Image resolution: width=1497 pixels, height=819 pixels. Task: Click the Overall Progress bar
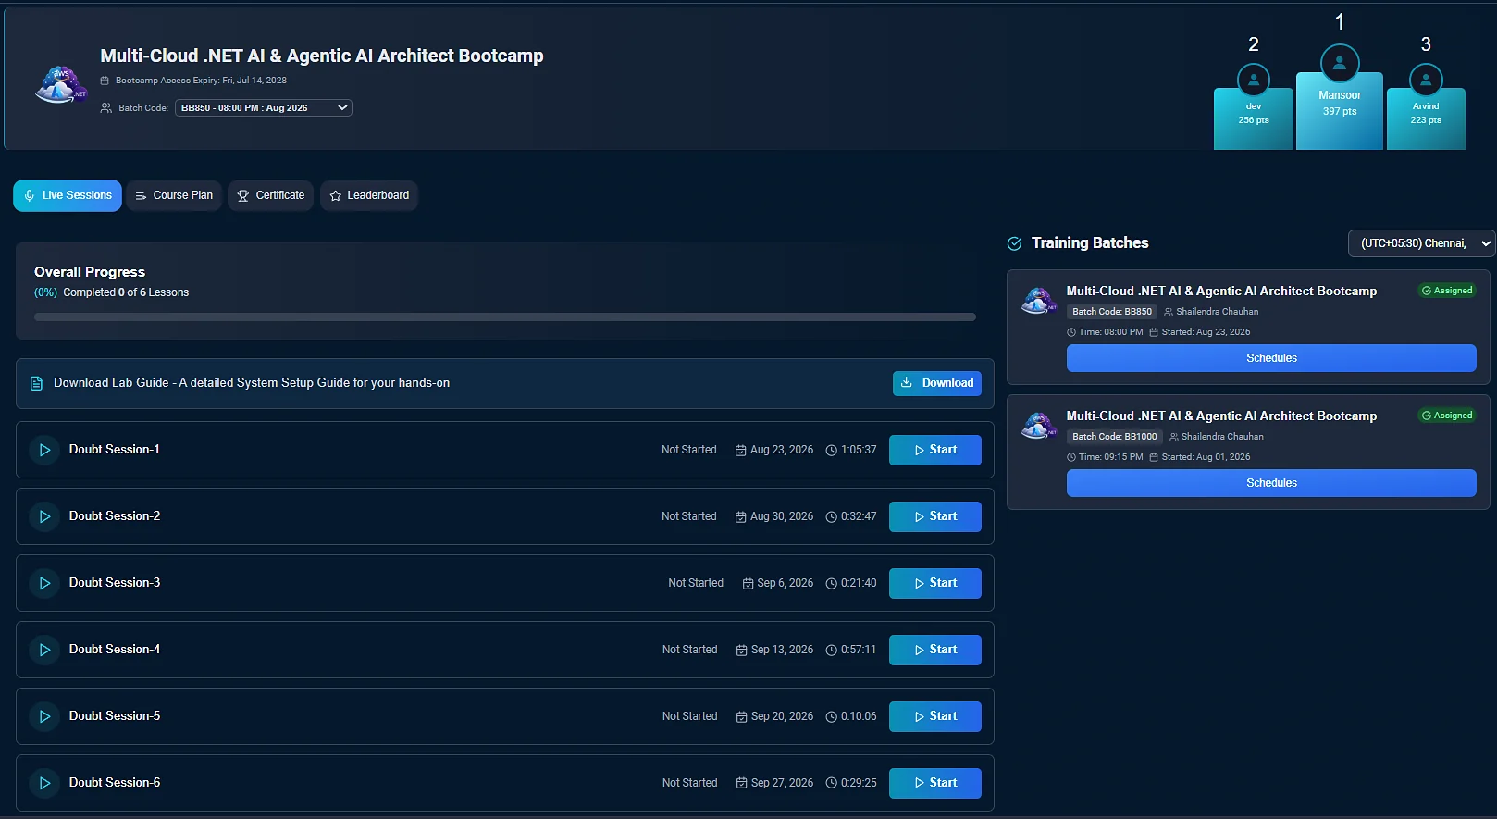point(505,316)
